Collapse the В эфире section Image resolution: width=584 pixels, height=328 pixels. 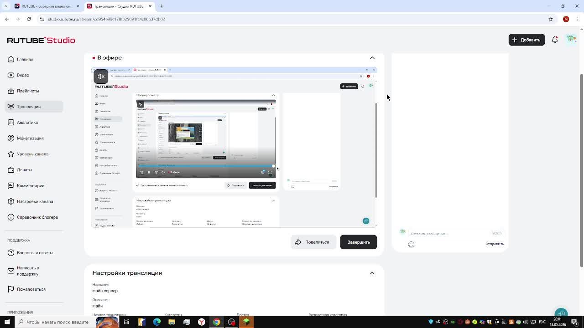click(372, 58)
